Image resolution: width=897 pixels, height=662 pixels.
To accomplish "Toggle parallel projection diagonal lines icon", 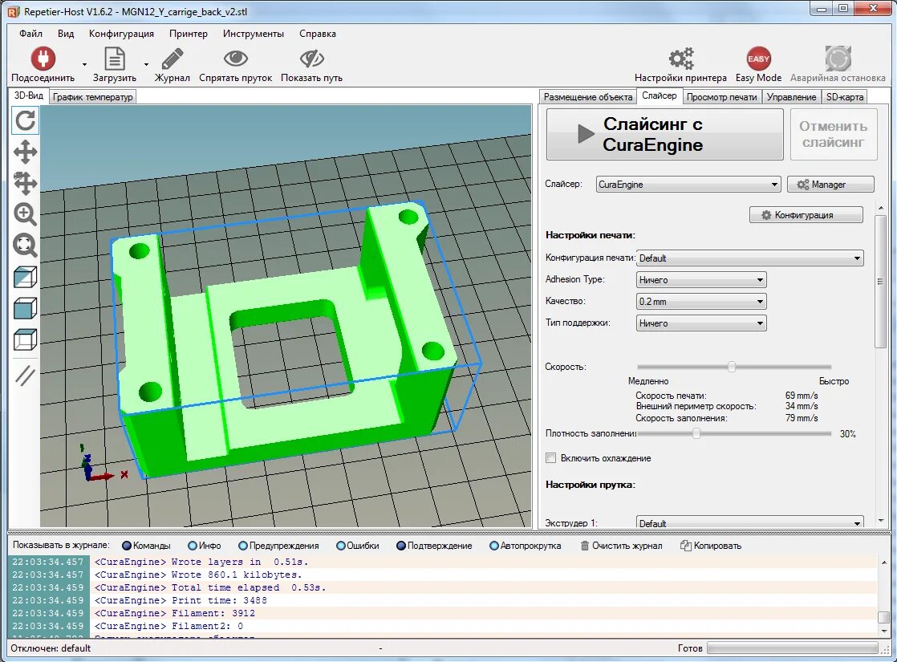I will click(x=25, y=376).
